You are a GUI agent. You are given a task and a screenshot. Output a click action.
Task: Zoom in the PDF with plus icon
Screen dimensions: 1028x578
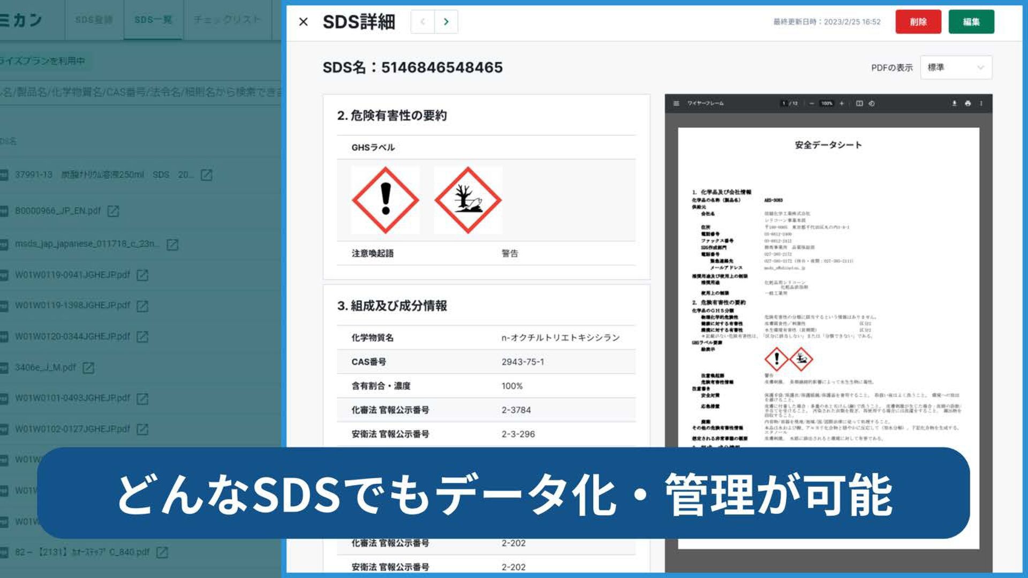point(842,103)
